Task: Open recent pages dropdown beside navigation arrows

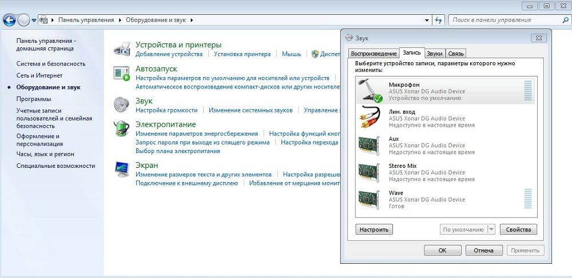Action: click(x=34, y=20)
